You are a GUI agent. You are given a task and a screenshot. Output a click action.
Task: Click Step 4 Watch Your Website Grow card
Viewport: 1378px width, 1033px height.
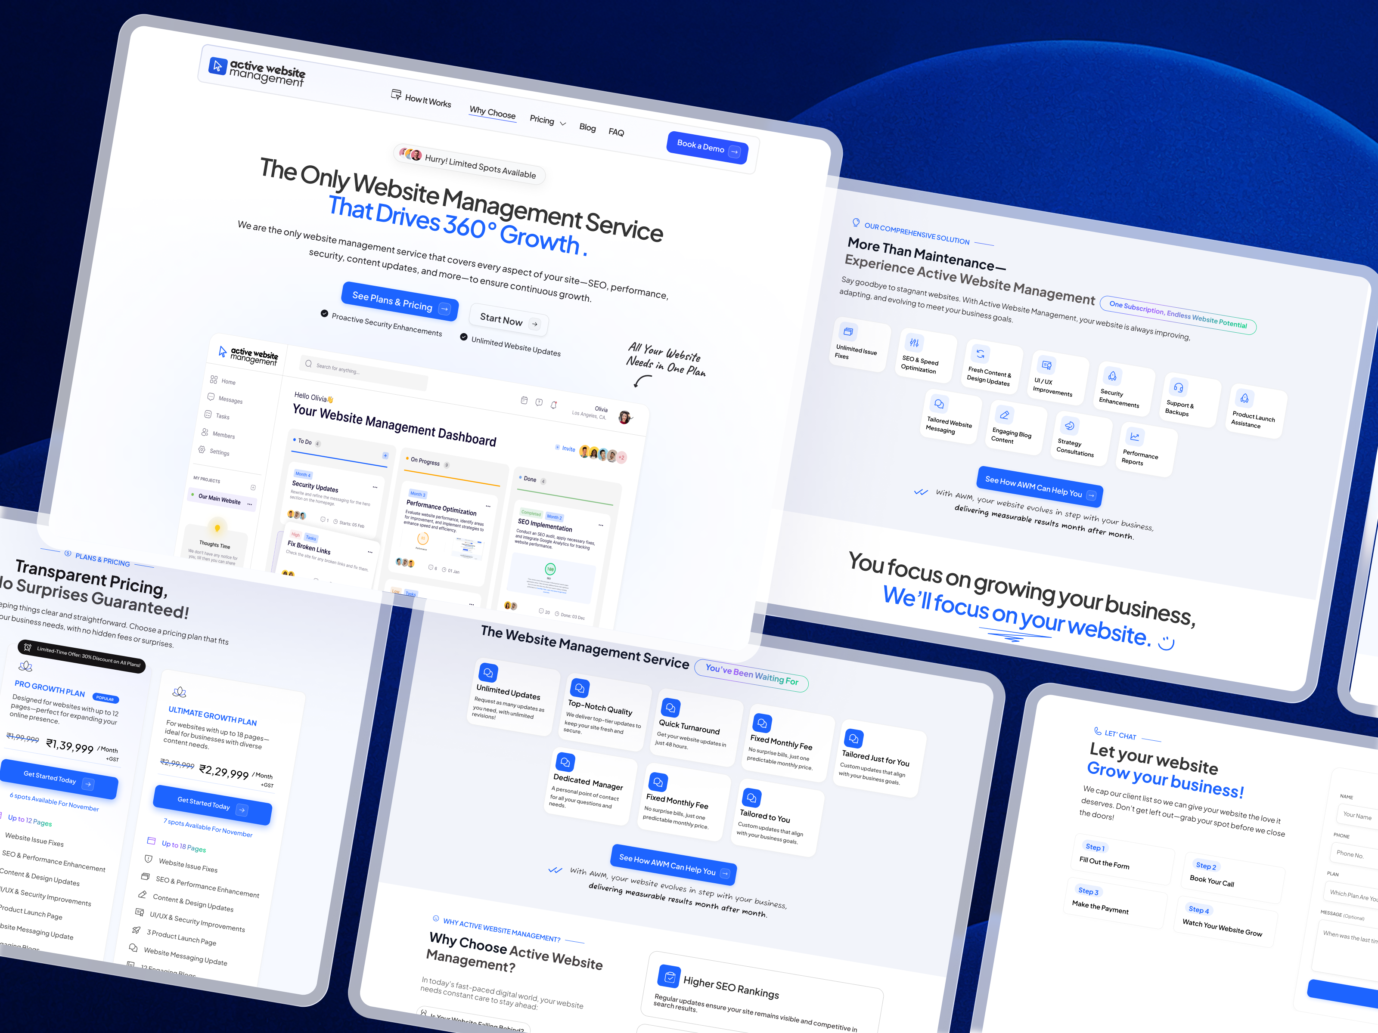click(x=1226, y=921)
